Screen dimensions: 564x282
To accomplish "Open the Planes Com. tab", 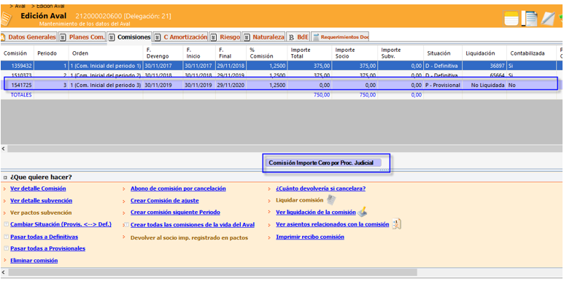I will click(82, 37).
